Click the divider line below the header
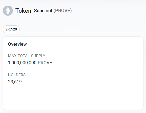 tap(74, 22)
